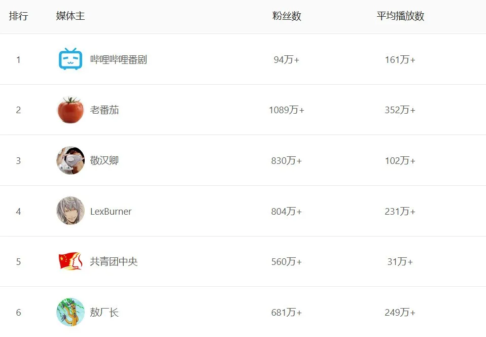Sort by the 平均播放数 column header
The height and width of the screenshot is (337, 486).
[400, 16]
